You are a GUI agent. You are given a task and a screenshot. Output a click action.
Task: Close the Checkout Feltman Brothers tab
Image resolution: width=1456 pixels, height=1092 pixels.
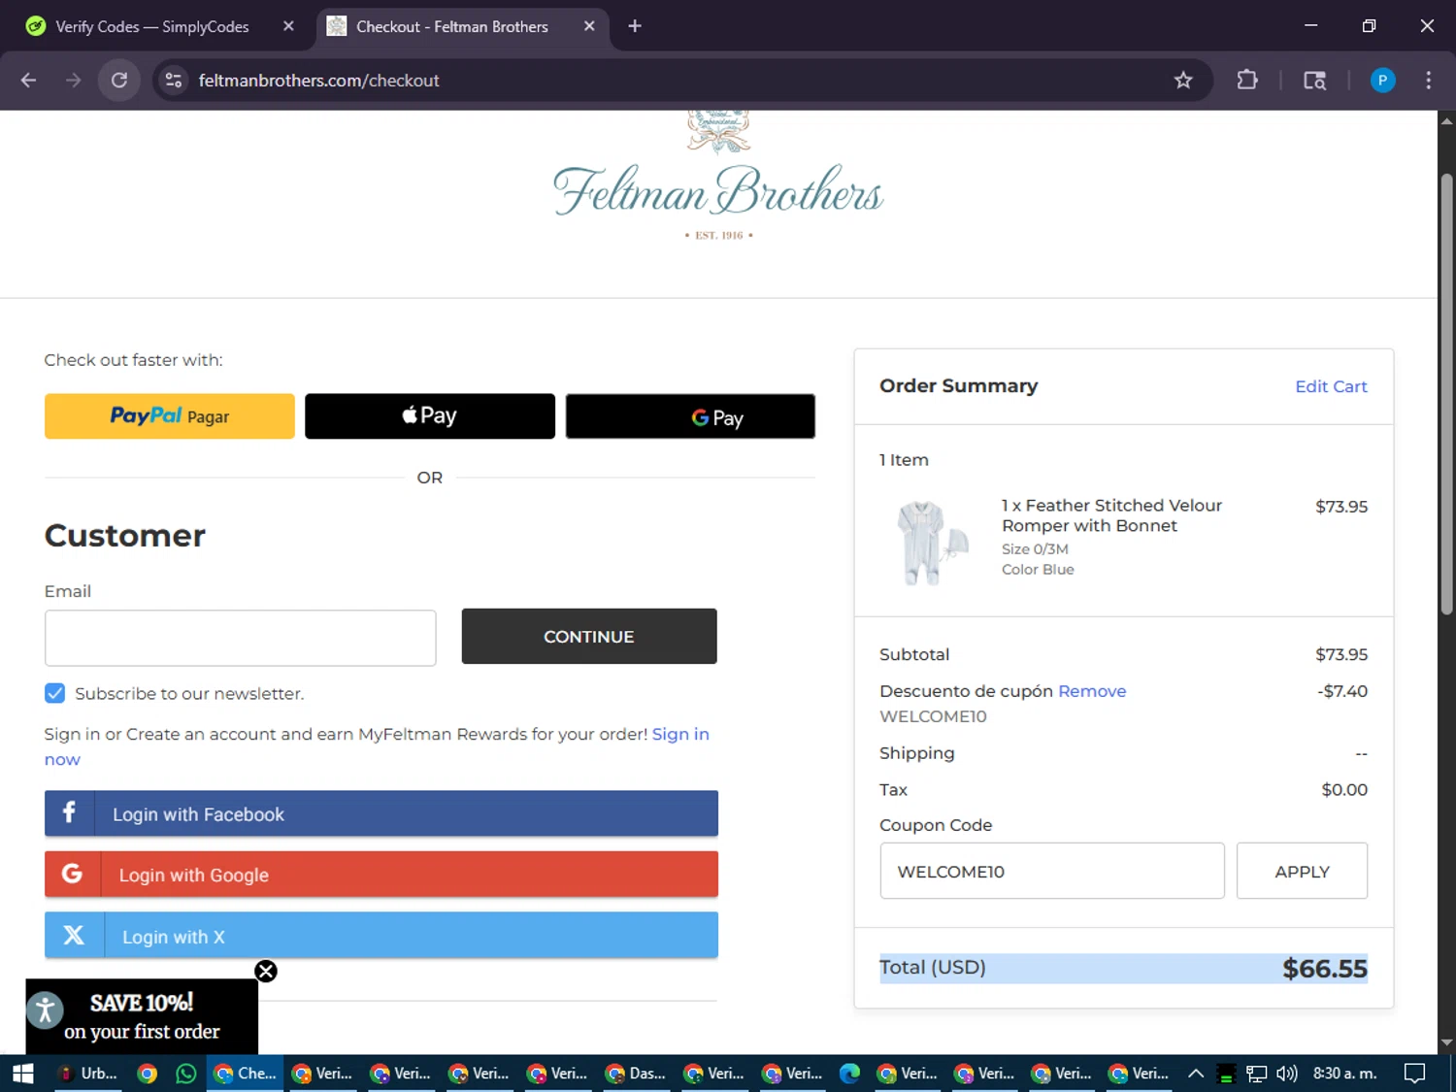point(589,26)
